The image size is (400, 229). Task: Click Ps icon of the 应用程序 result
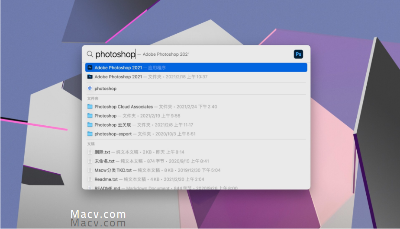[90, 67]
